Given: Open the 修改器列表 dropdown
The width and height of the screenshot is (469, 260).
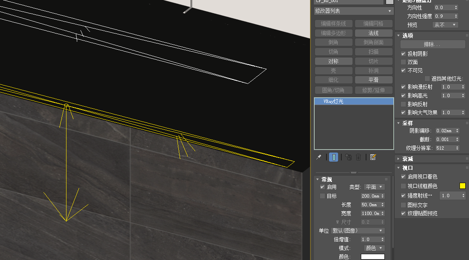Looking at the screenshot, I should click(354, 11).
